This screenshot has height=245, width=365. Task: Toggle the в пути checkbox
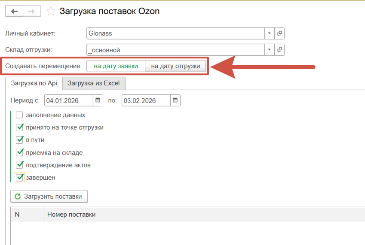click(19, 140)
